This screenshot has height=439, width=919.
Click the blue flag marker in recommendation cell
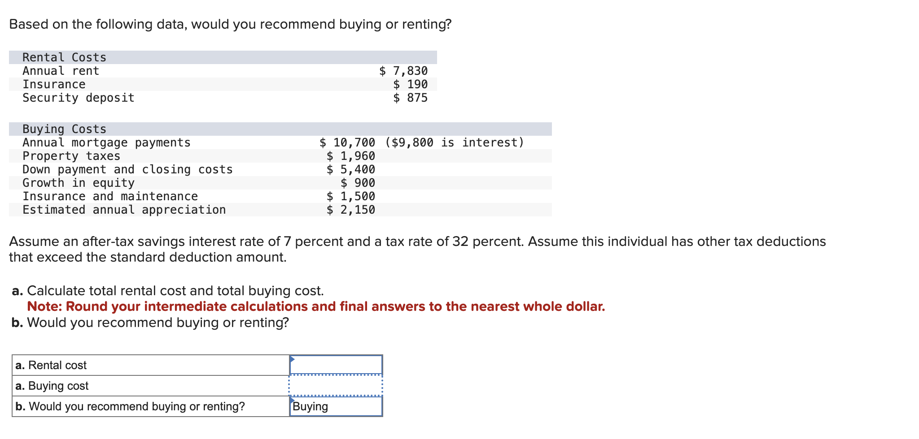pos(293,401)
